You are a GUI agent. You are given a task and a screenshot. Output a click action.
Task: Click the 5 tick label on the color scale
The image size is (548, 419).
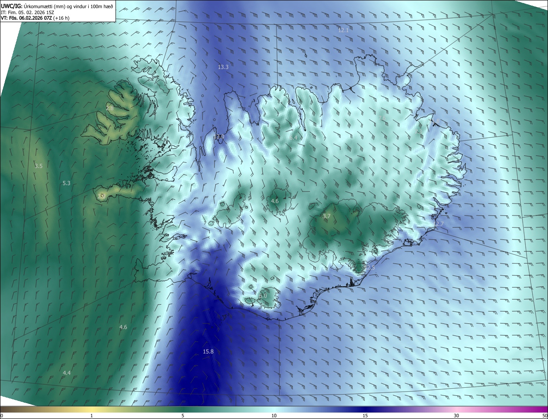(x=183, y=416)
